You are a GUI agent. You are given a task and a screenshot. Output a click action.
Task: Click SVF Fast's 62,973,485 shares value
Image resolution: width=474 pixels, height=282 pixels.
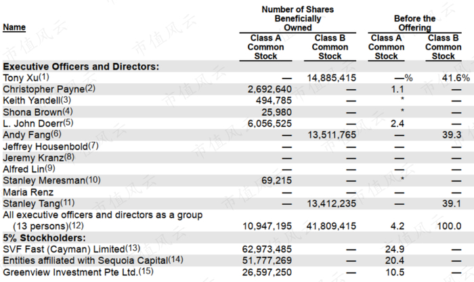tap(267, 249)
